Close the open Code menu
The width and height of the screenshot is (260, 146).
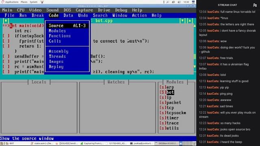click(x=54, y=15)
